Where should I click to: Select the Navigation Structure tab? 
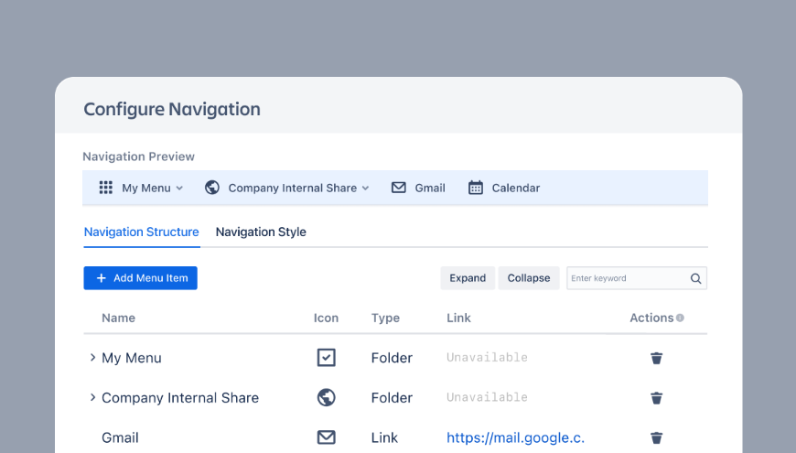[141, 232]
